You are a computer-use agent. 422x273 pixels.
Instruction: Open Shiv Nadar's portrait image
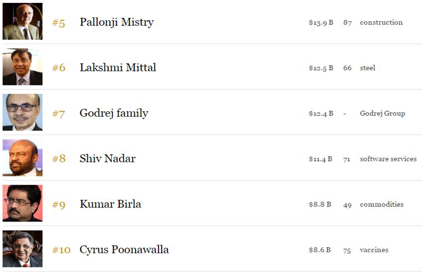point(23,158)
